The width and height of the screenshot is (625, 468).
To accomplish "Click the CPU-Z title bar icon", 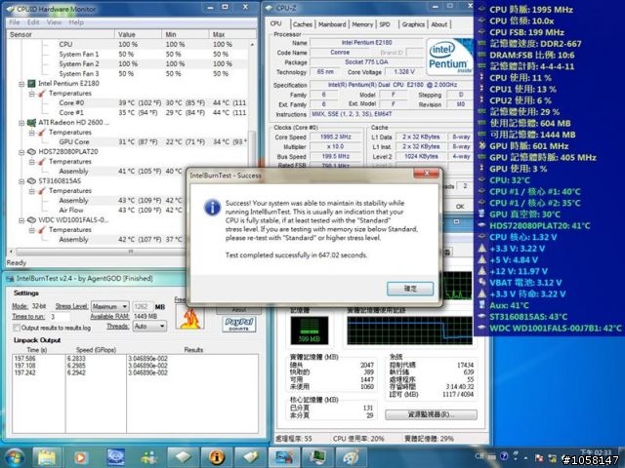I will [x=270, y=8].
